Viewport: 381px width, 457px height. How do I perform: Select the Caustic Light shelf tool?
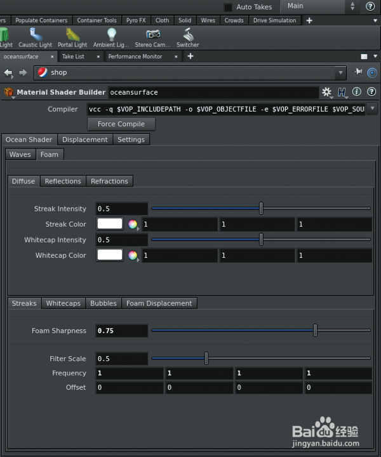coord(36,37)
